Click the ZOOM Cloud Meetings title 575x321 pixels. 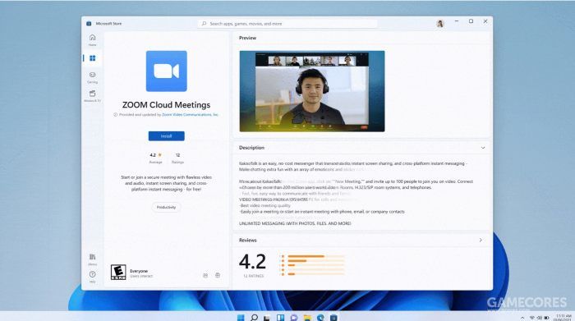[166, 105]
